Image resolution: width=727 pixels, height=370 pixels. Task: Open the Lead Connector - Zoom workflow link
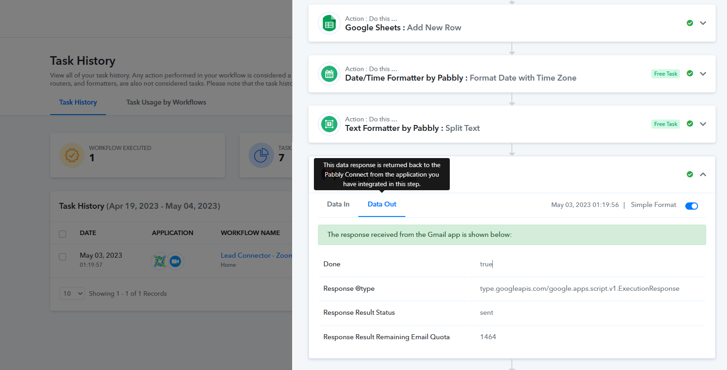256,255
